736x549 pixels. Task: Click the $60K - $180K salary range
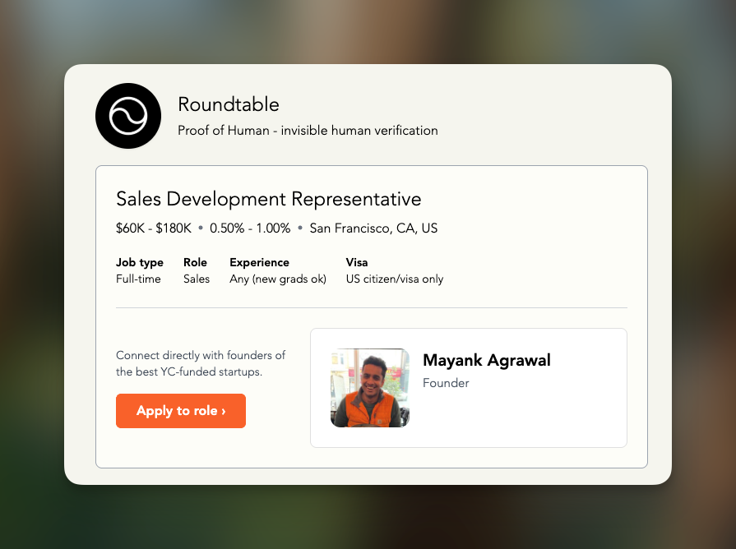(x=154, y=228)
